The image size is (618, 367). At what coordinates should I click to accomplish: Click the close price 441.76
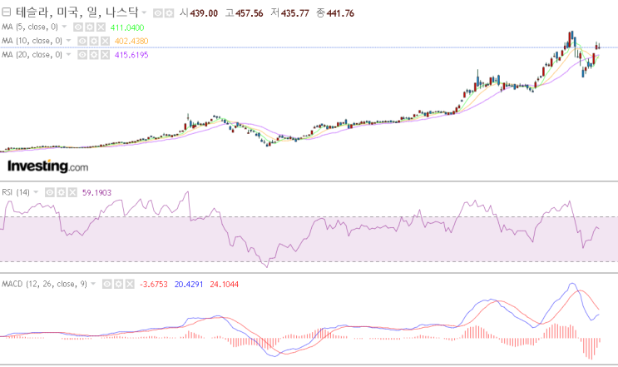[x=340, y=13]
